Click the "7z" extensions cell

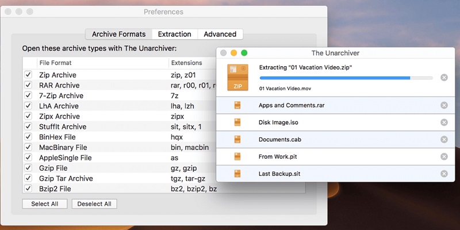(x=175, y=95)
